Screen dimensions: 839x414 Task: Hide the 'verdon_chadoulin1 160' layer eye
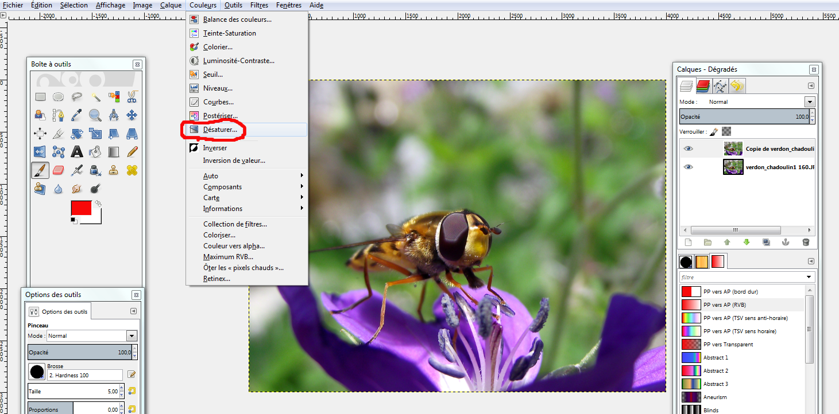coord(688,167)
